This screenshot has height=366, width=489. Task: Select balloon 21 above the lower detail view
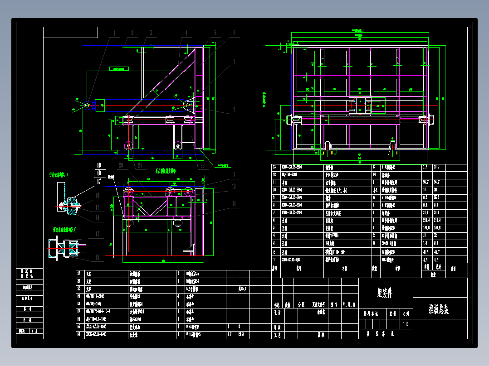[x=140, y=165]
